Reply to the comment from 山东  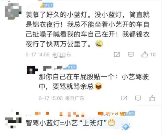(x=131, y=54)
